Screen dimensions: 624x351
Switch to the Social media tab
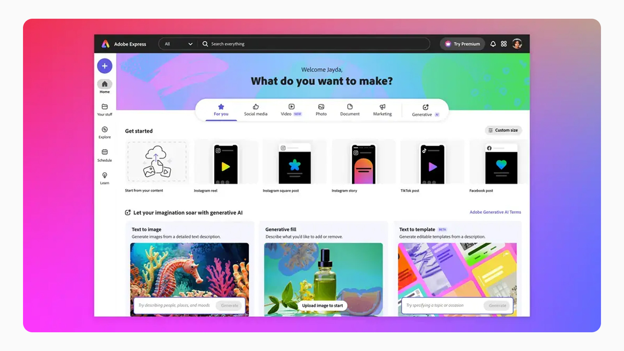pos(255,110)
